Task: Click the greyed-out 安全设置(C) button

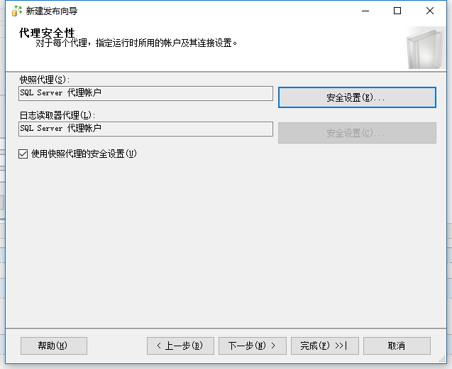Action: (x=356, y=133)
